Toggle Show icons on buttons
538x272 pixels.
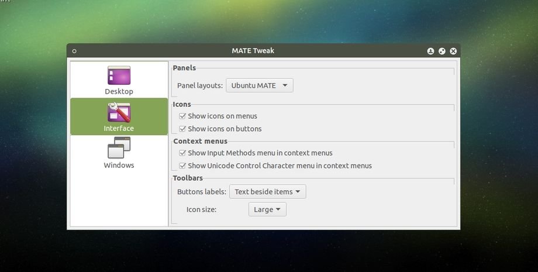click(182, 129)
